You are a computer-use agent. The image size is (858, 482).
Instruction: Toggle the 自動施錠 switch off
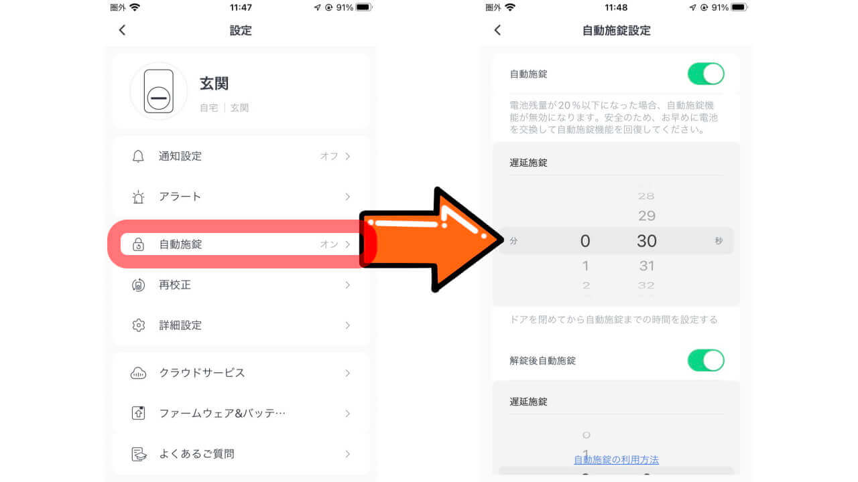tap(706, 74)
